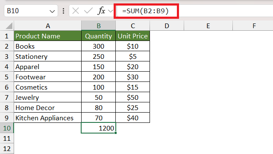
Task: Select row 5 header
Action: tap(7, 77)
